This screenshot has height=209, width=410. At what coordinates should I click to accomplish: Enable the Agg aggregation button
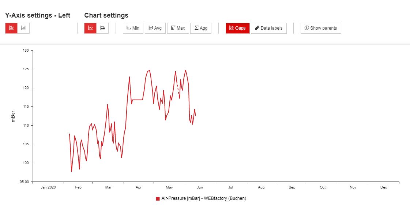click(x=201, y=28)
